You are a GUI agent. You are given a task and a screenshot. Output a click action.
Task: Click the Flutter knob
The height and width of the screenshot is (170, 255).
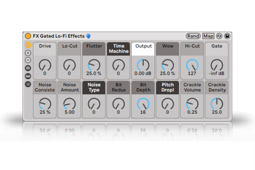pyautogui.click(x=94, y=65)
